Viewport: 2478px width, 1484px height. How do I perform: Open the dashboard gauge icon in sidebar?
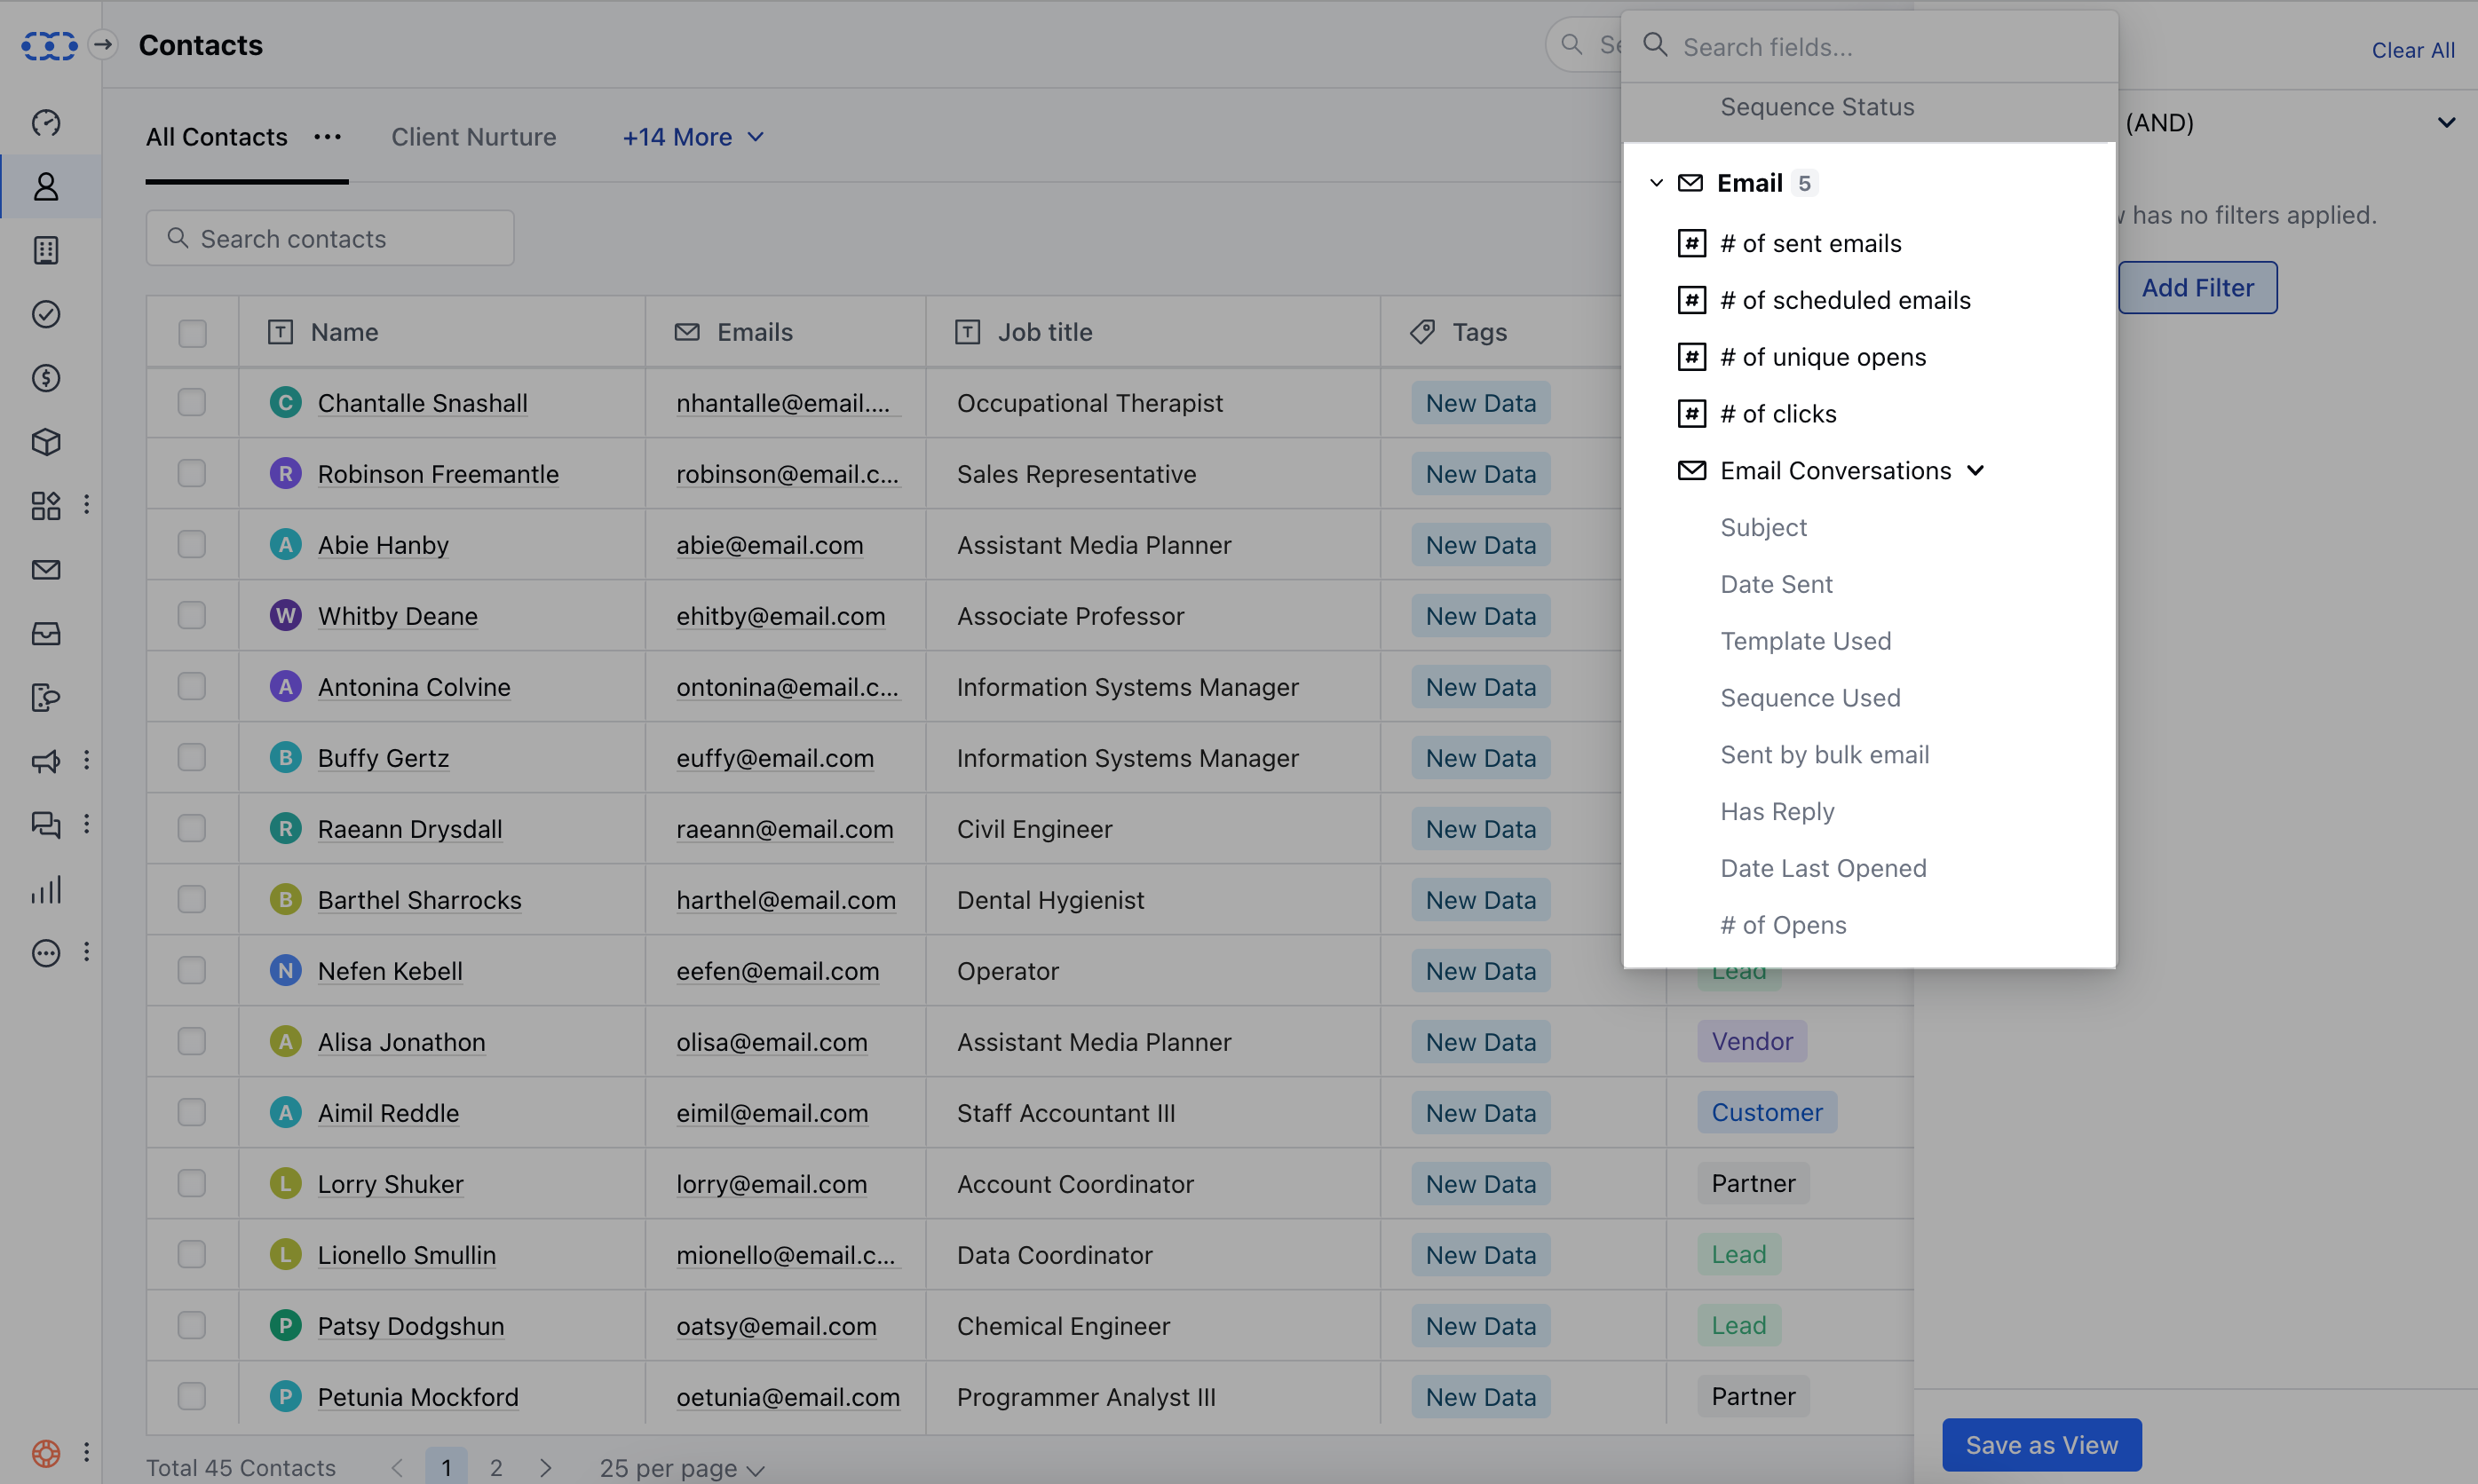click(46, 122)
